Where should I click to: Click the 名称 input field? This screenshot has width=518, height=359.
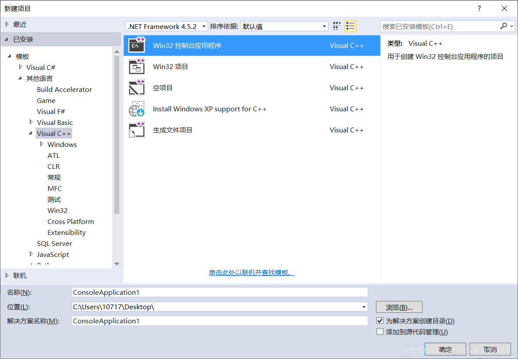[220, 292]
